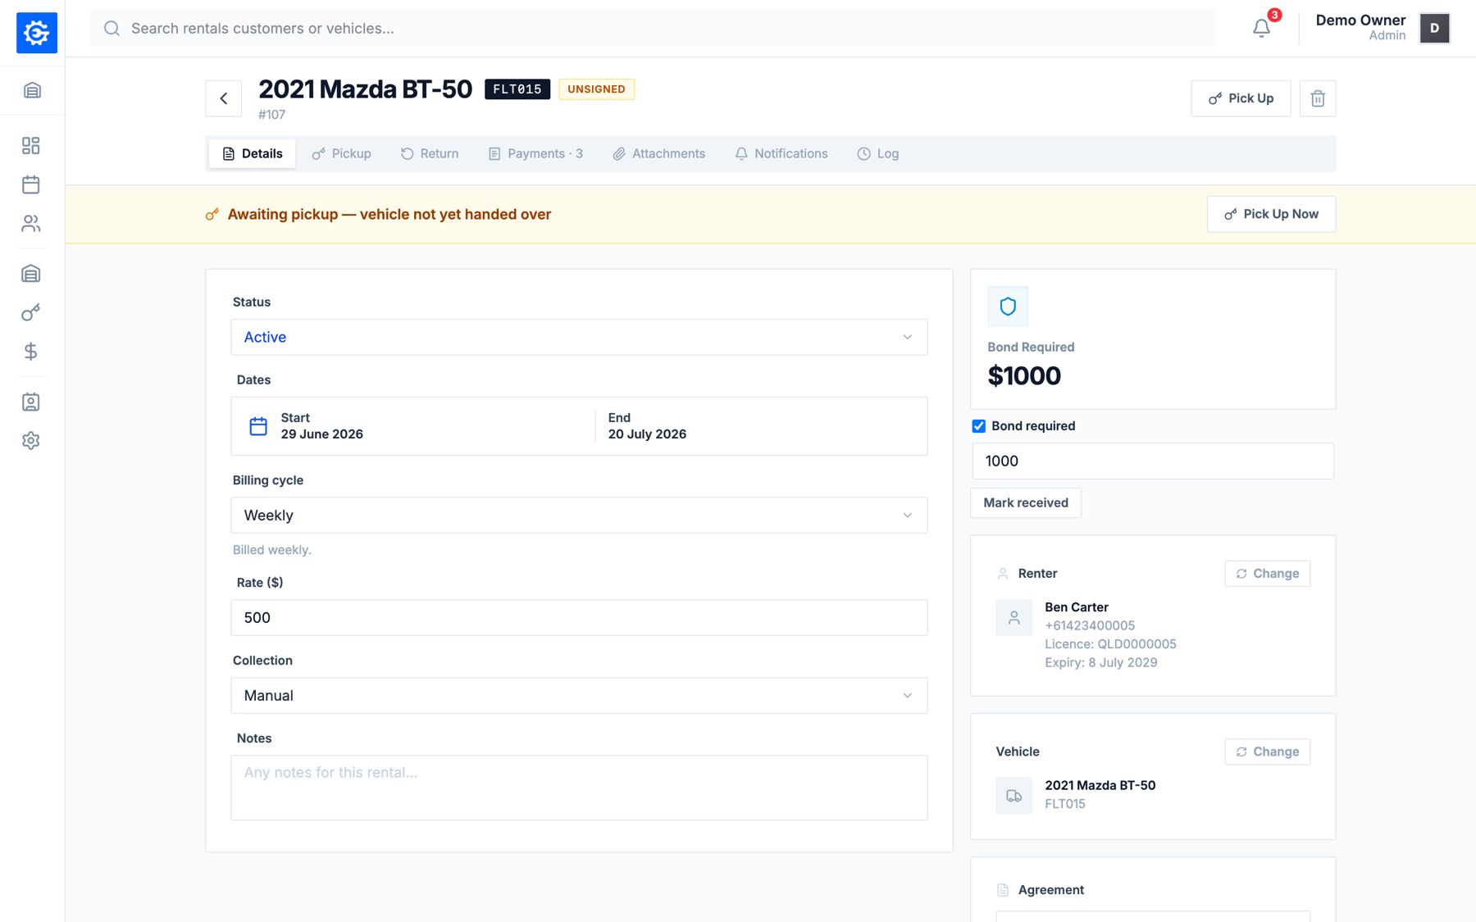Open the key icon in sidebar

(x=31, y=312)
